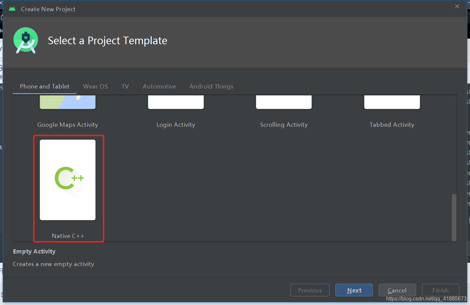470x305 pixels.
Task: Click the Android Studio logo icon
Action: 26,40
